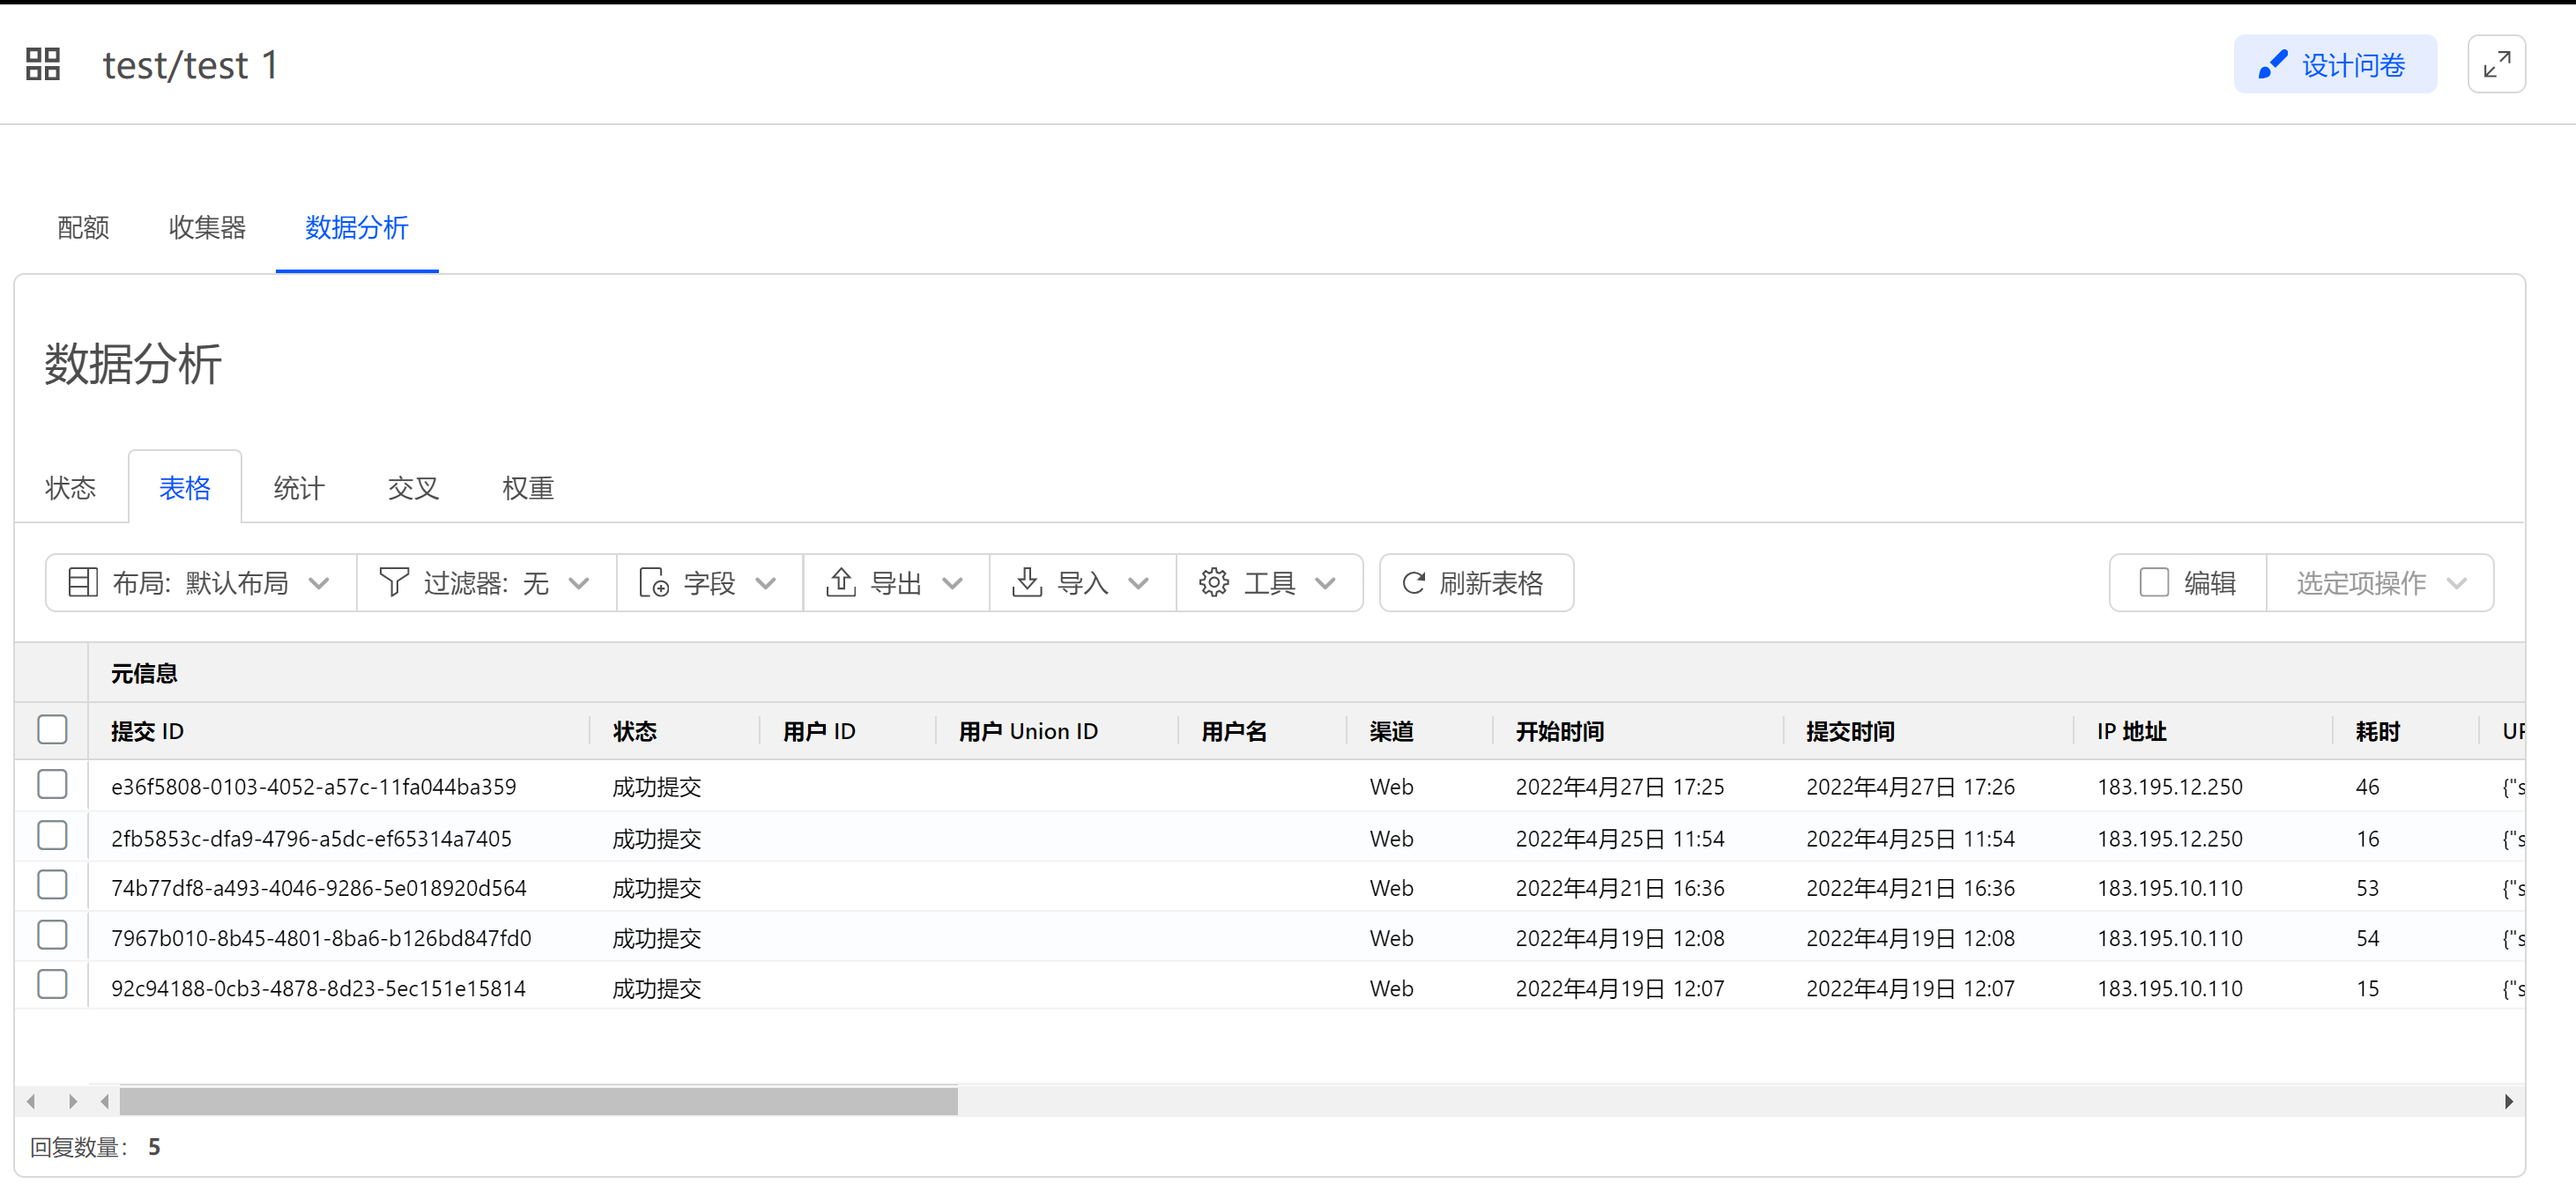
Task: Click cell e36f5808-0103-4052-a57c-11fa044ba359
Action: [314, 787]
